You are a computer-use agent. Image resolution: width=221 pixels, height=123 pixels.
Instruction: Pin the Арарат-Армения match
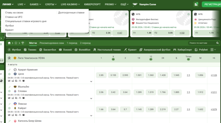click(x=9, y=70)
